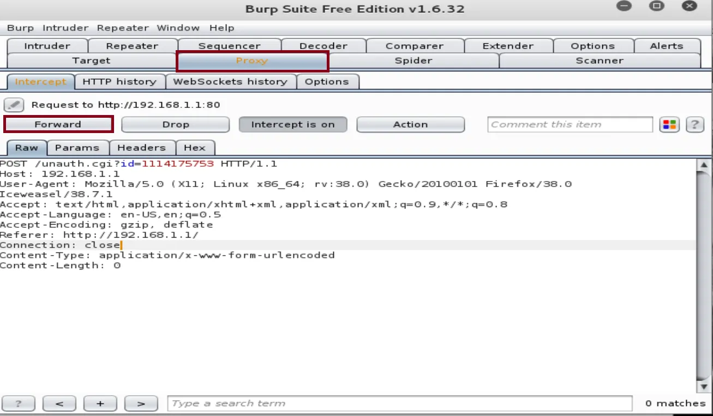Switch to the Extender tab
Image resolution: width=713 pixels, height=416 pixels.
coord(508,46)
